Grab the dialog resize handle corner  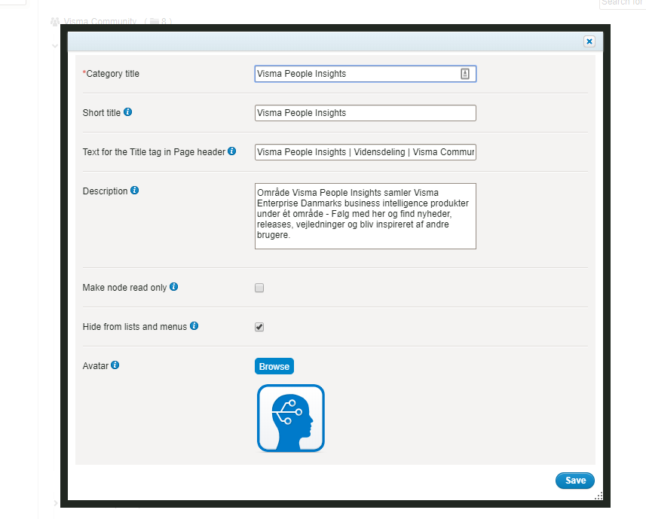pos(599,496)
